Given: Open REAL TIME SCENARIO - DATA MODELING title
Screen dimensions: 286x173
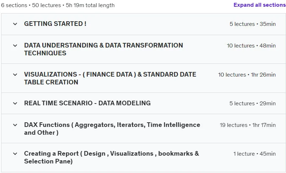Looking at the screenshot, I should click(87, 103).
